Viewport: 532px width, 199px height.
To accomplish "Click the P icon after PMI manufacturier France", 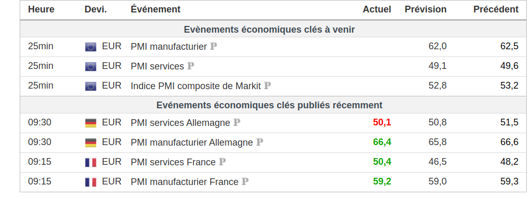I will [245, 182].
